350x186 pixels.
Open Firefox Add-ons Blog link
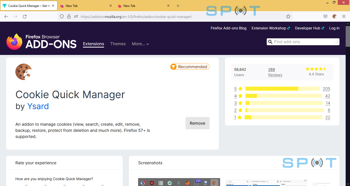click(229, 28)
